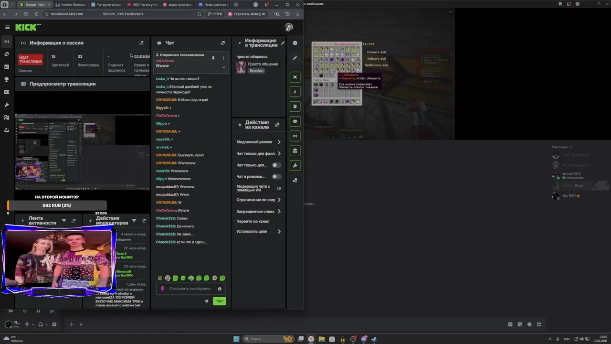Open 'Перейти на канал' link

[253, 221]
